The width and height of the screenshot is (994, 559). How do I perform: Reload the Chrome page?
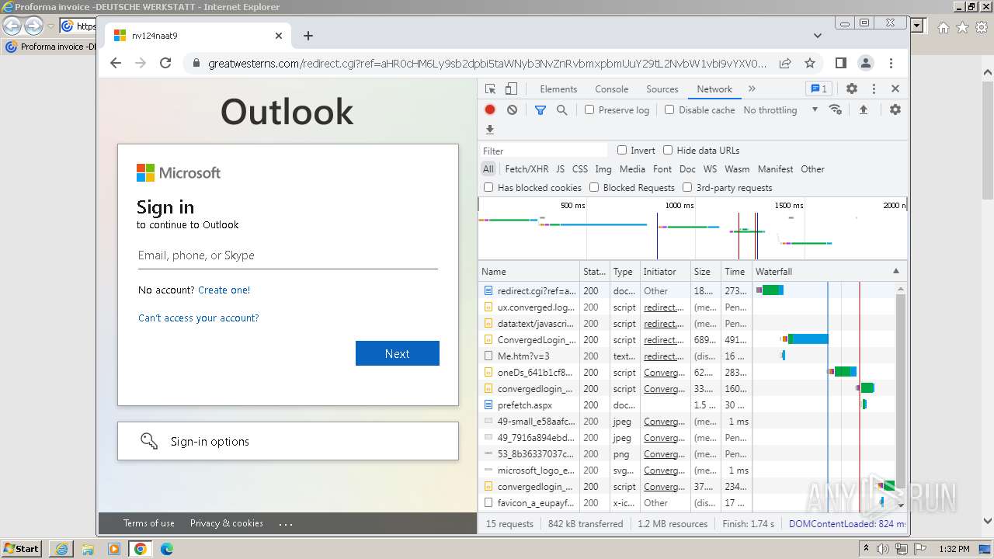point(165,63)
